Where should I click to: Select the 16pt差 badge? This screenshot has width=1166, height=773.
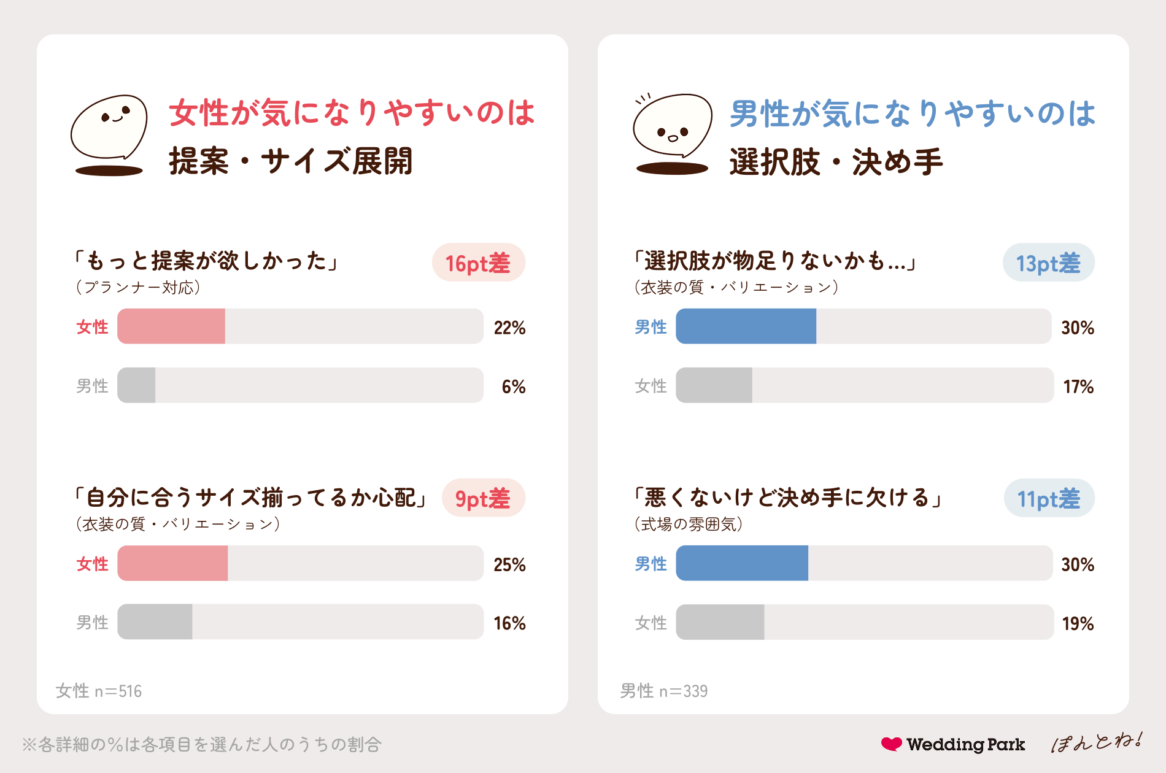(479, 263)
